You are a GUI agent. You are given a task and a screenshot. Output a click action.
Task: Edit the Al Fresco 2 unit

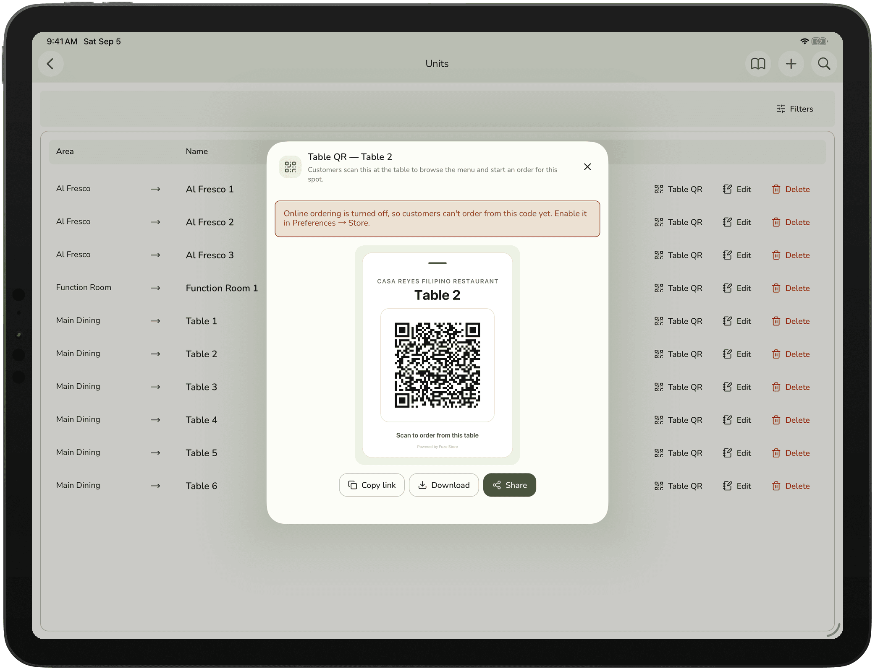737,222
